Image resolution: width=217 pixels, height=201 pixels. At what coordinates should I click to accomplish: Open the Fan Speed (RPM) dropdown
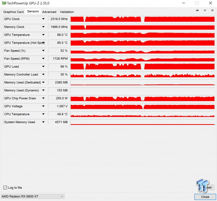(43, 59)
